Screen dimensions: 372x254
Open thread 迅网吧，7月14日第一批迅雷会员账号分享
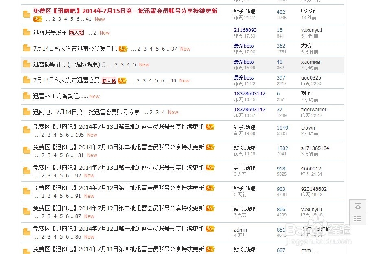(86, 112)
